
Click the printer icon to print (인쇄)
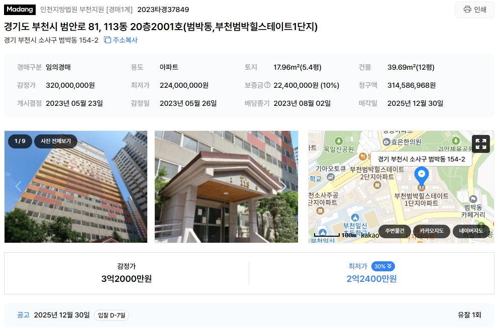pos(467,9)
